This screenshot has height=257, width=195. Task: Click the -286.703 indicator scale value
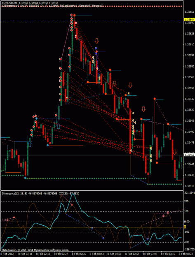pyautogui.click(x=190, y=250)
